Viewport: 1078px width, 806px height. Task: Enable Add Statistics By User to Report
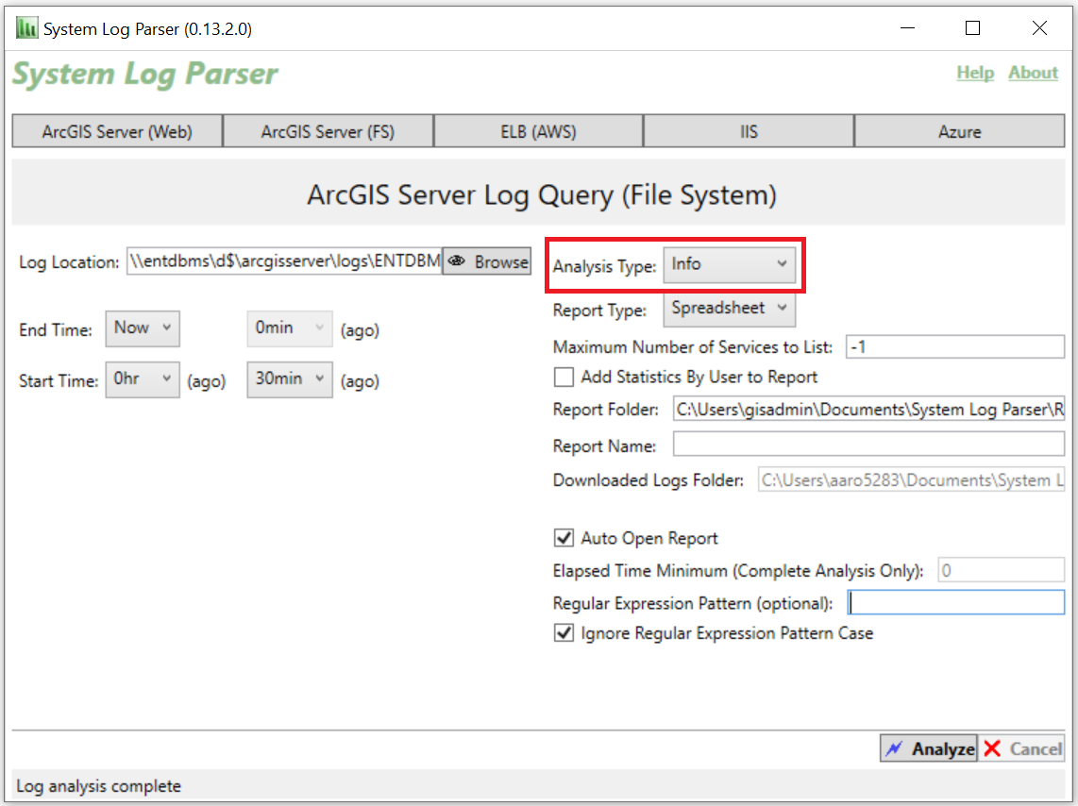(x=564, y=377)
